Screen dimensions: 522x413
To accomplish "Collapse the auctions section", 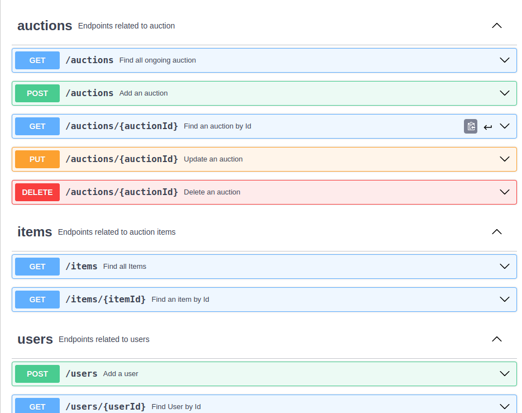I will tap(496, 26).
